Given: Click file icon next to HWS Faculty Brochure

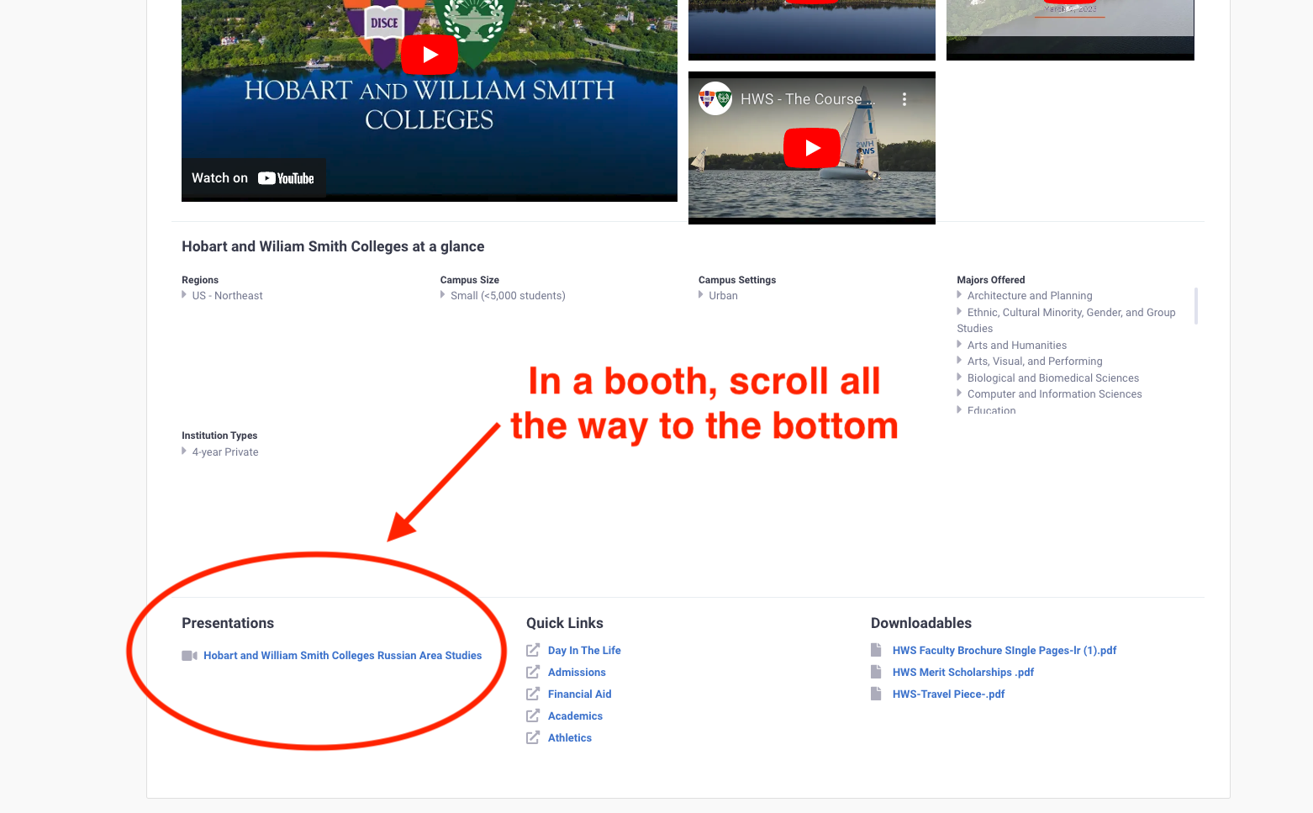Looking at the screenshot, I should coord(876,650).
